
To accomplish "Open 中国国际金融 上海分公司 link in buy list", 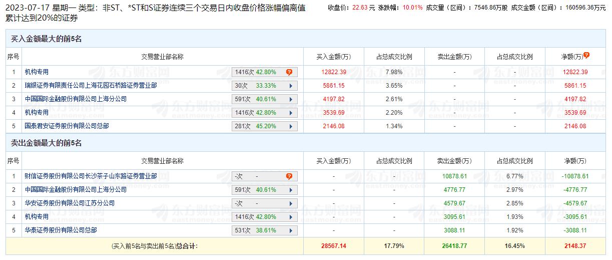I will click(x=76, y=99).
